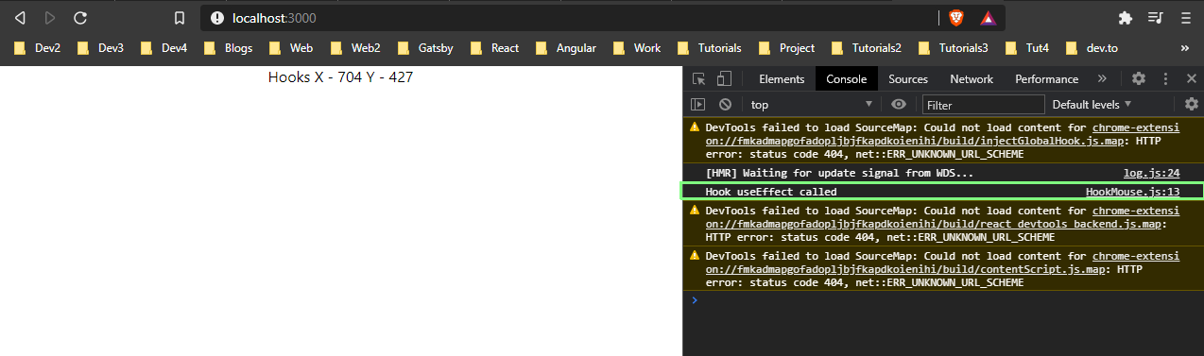Clear the console output

click(725, 104)
